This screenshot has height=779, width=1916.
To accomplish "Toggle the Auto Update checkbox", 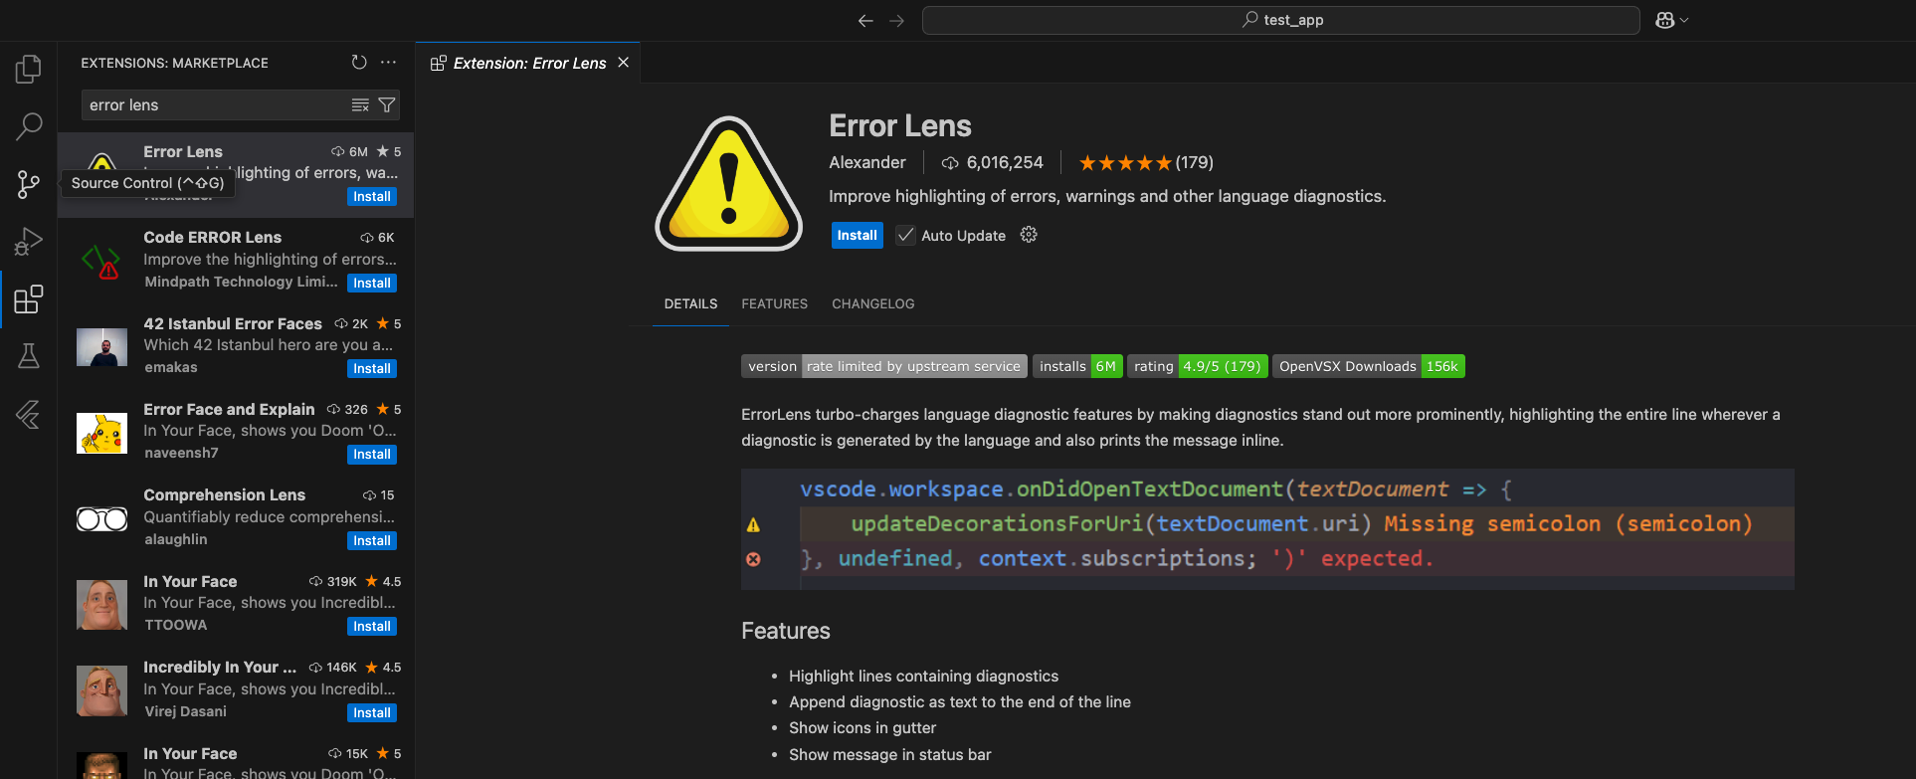I will pyautogui.click(x=905, y=235).
